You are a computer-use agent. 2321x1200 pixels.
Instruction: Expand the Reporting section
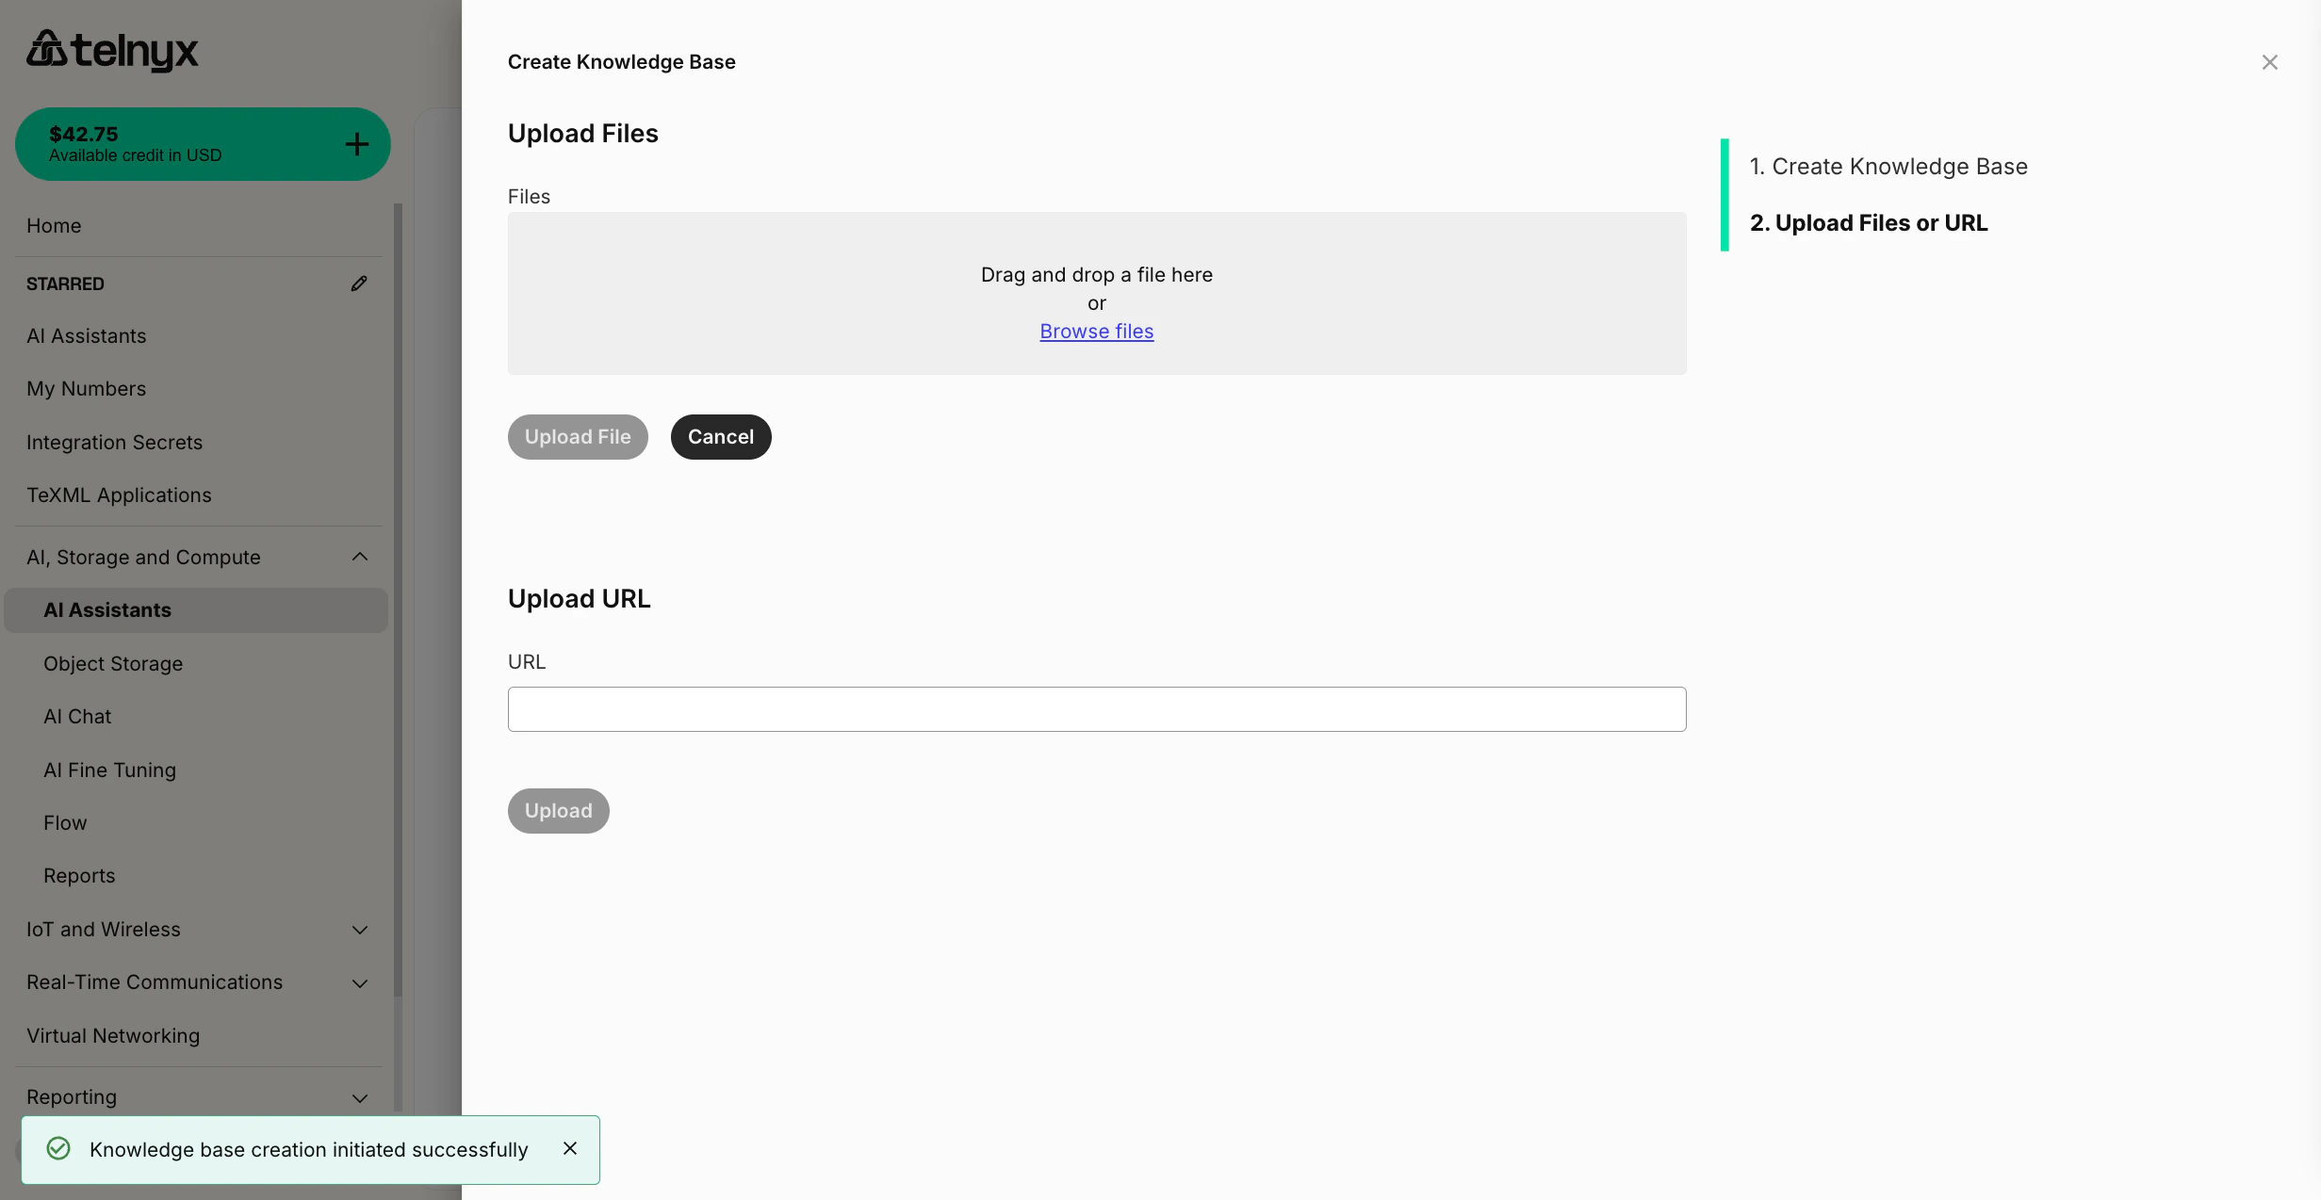pos(359,1097)
